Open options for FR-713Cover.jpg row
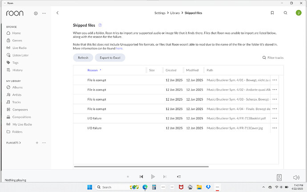Screen dimensions: 307x192 click(x=275, y=128)
